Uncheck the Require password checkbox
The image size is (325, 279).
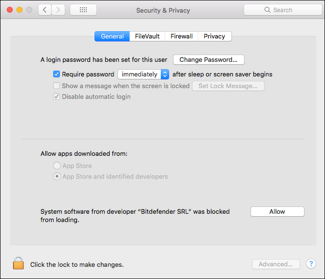[x=57, y=74]
